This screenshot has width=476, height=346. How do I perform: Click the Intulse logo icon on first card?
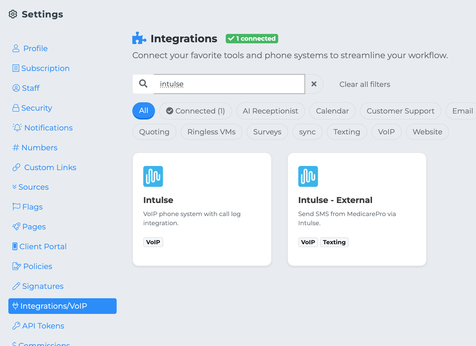click(x=153, y=176)
